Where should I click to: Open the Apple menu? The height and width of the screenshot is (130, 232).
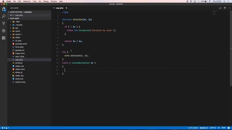[3, 1]
